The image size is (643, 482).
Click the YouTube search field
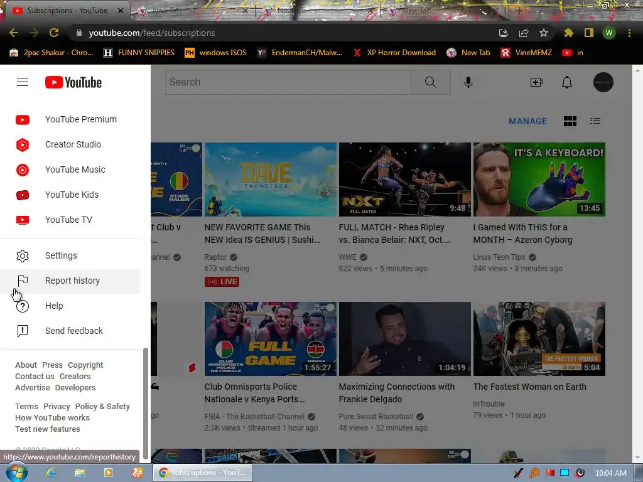(x=288, y=82)
